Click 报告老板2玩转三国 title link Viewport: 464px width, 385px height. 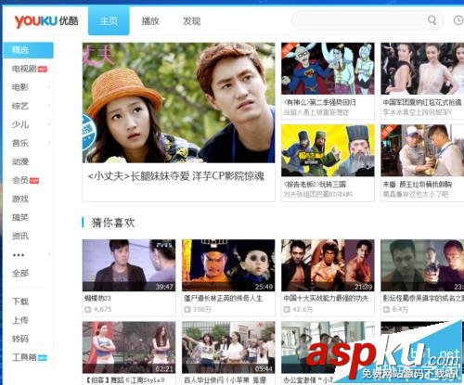pos(315,185)
